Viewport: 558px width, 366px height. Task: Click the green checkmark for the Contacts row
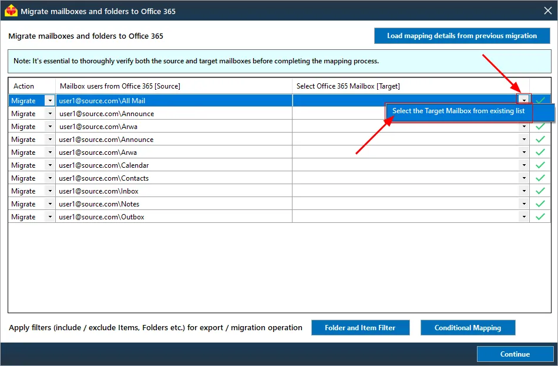pyautogui.click(x=540, y=178)
